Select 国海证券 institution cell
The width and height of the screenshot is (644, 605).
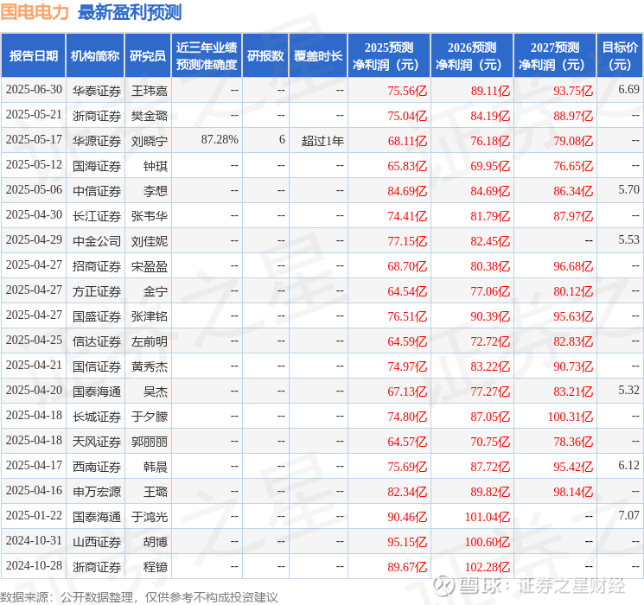coord(97,166)
